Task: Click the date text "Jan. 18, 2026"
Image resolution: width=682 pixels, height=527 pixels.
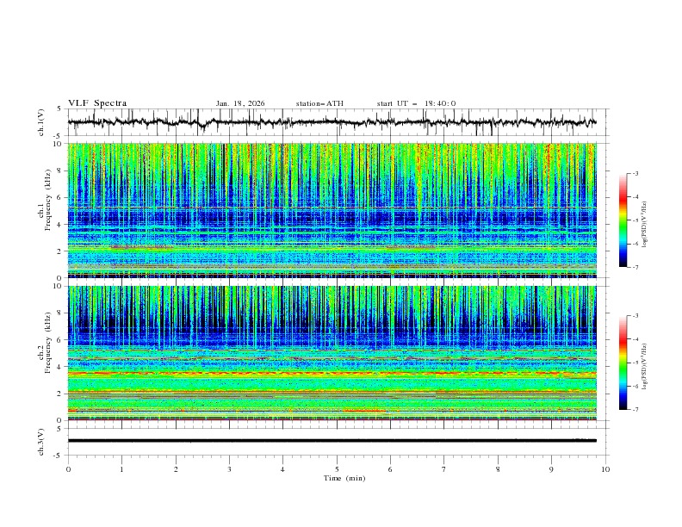Action: [x=240, y=103]
